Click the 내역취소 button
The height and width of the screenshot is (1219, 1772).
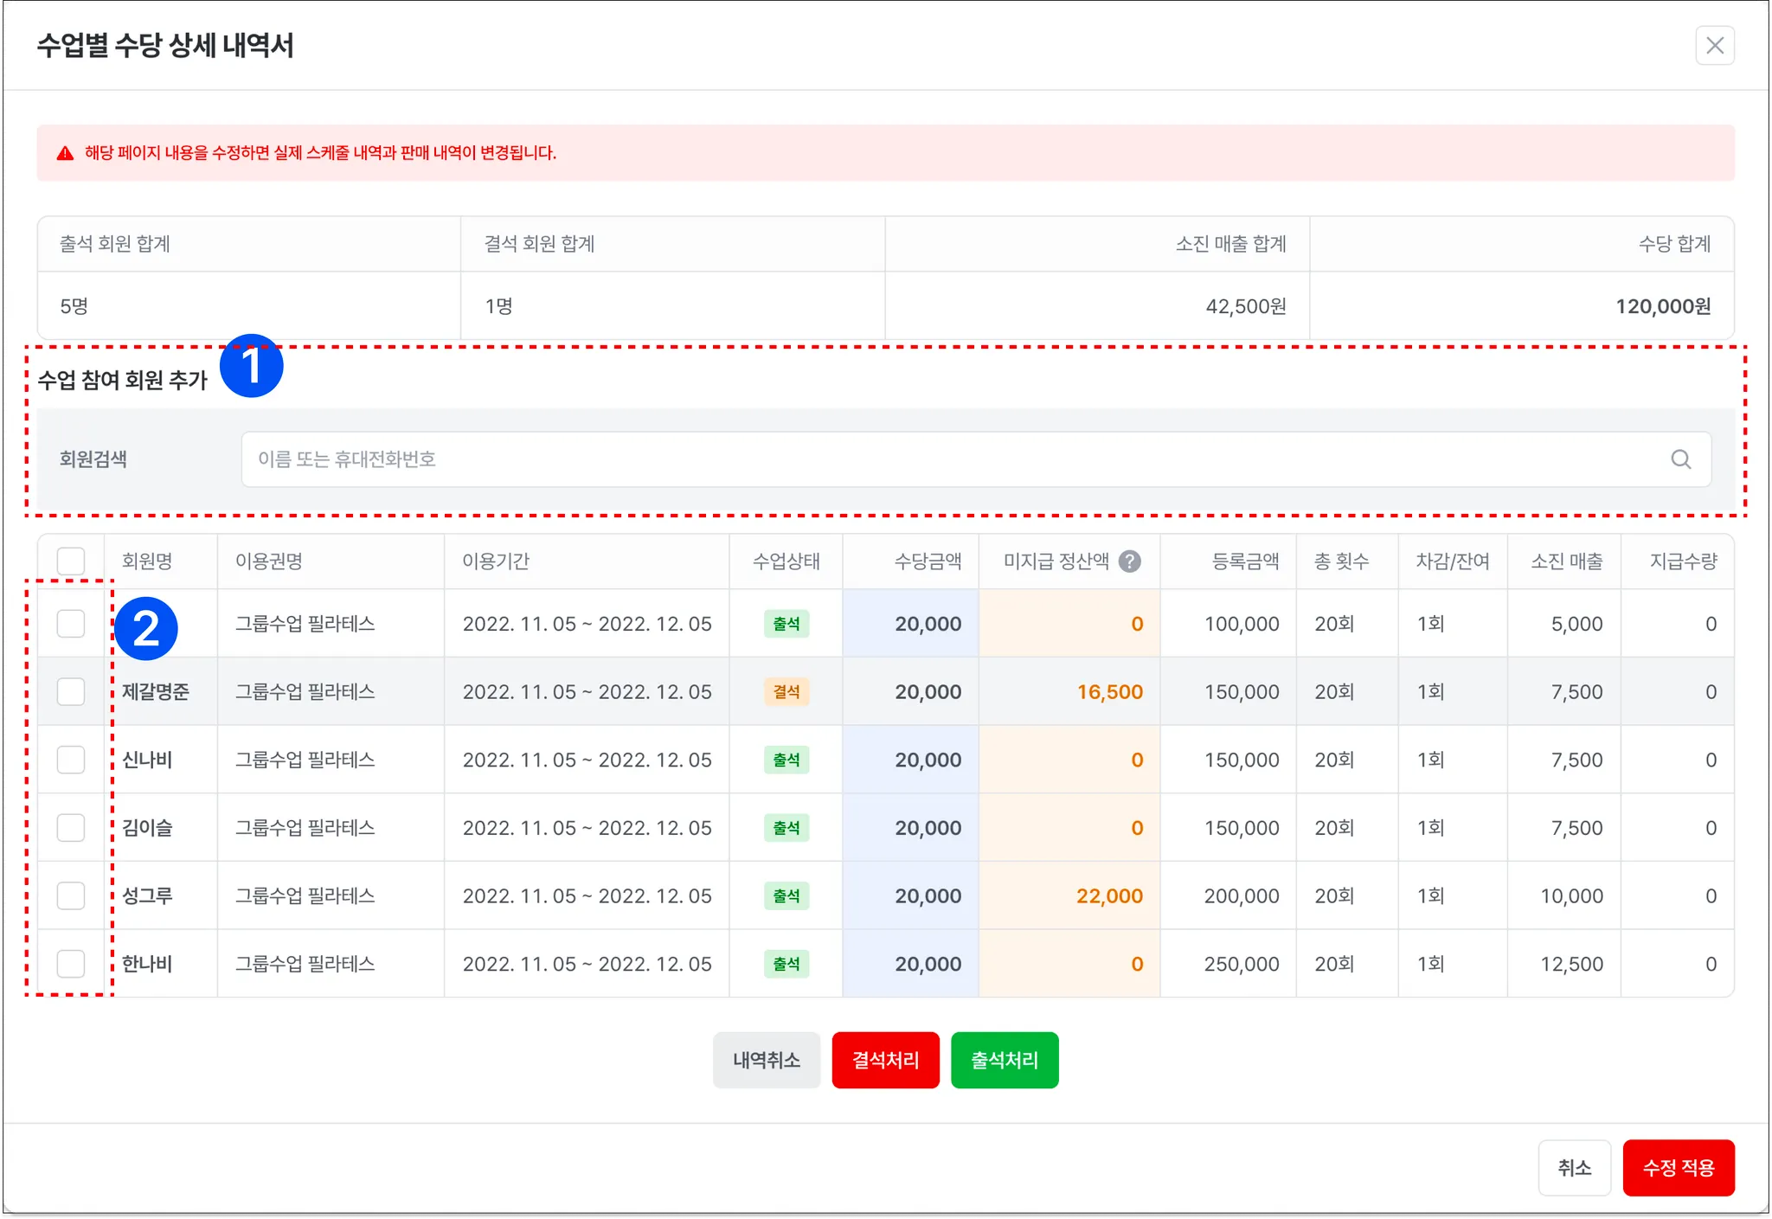tap(766, 1060)
